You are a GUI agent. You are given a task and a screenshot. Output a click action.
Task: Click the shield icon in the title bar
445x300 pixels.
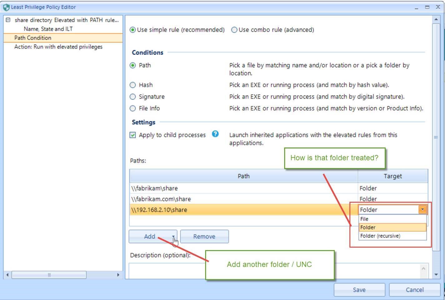tap(6, 7)
